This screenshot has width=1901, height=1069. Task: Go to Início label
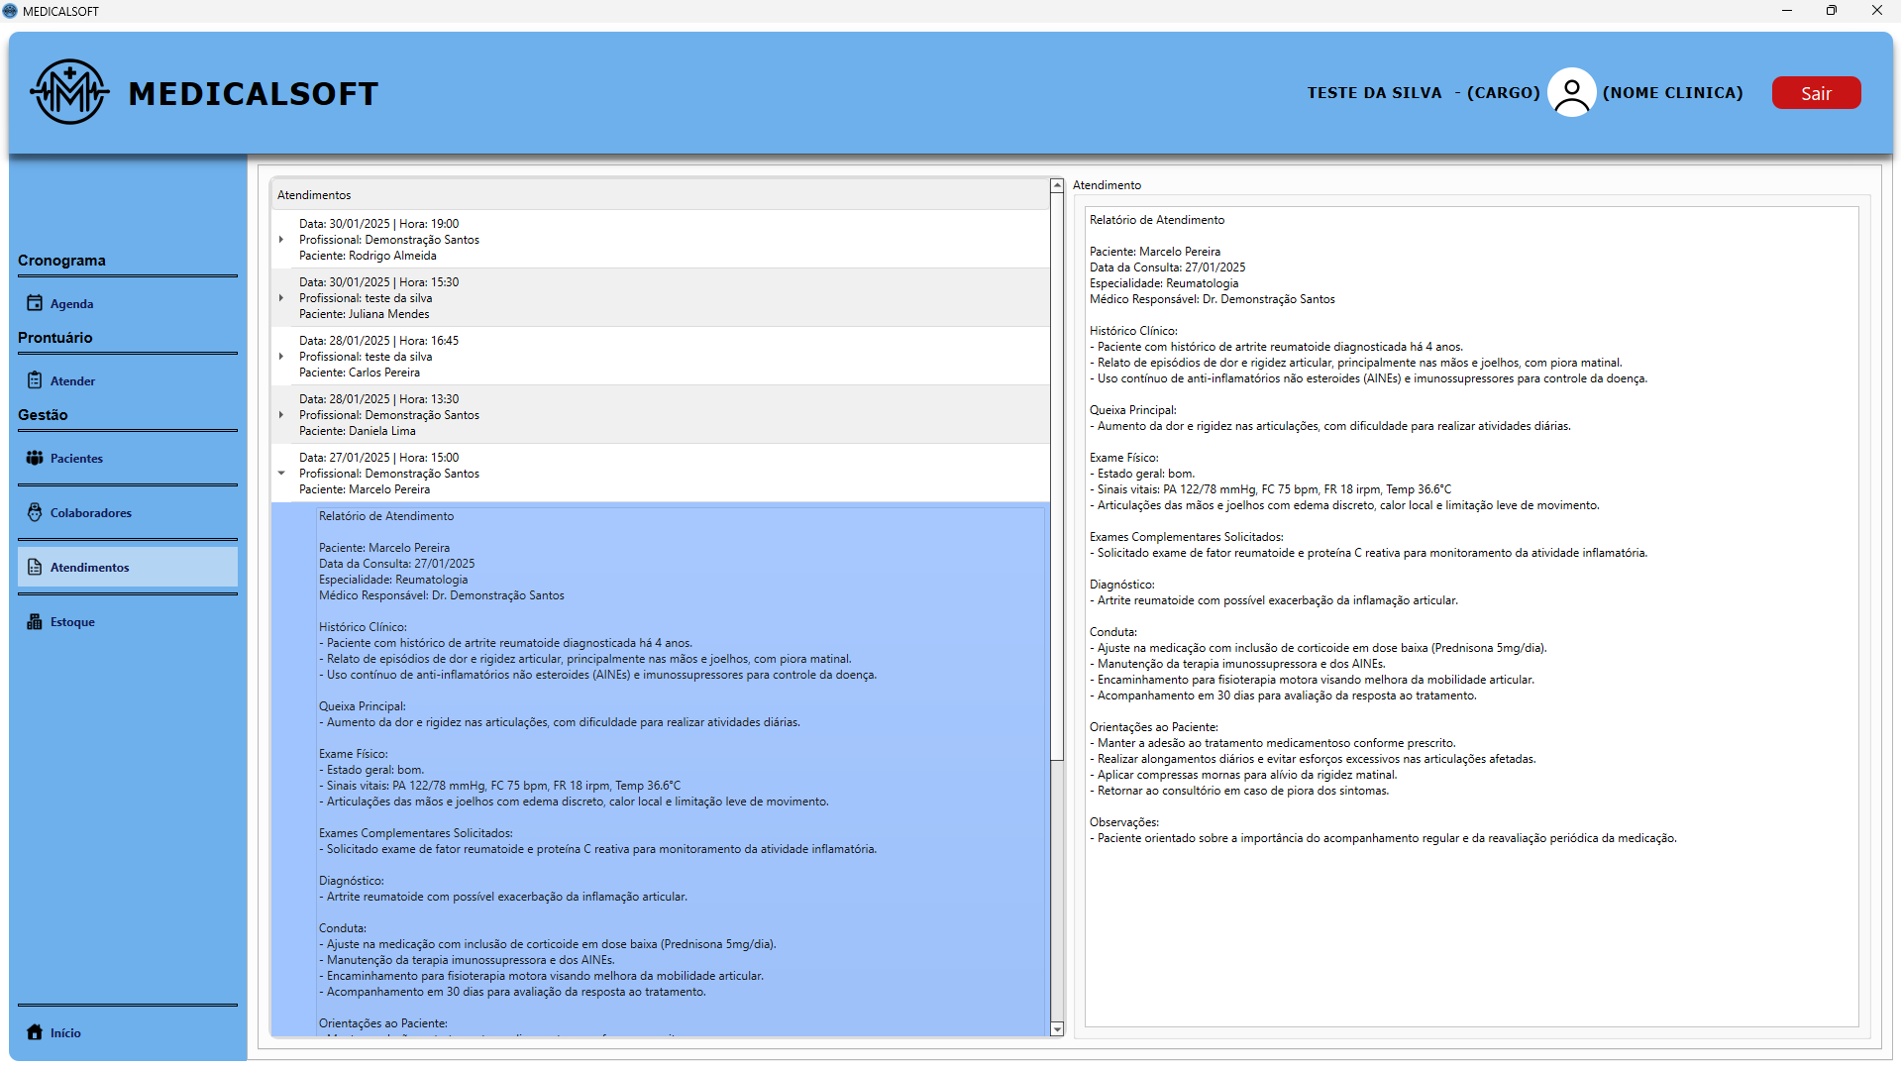coord(65,1032)
